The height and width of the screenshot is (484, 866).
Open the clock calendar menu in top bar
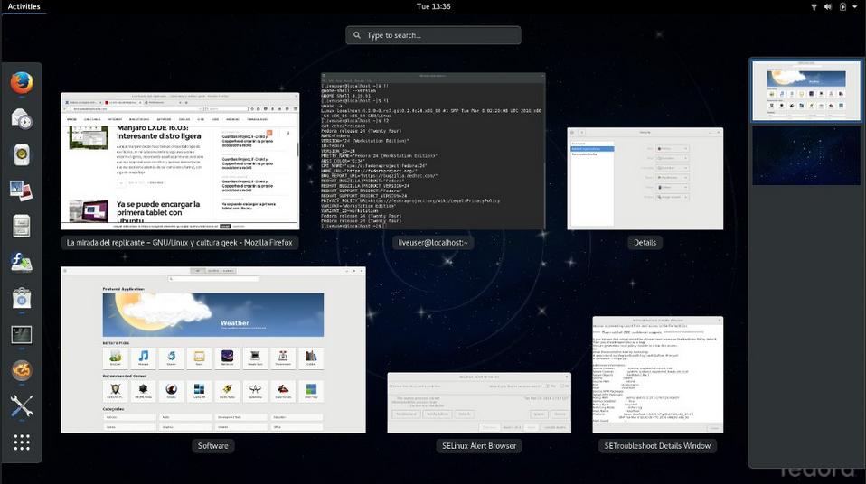433,6
